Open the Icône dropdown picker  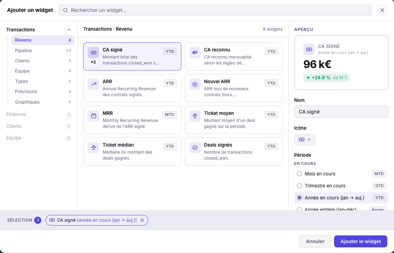pos(304,140)
